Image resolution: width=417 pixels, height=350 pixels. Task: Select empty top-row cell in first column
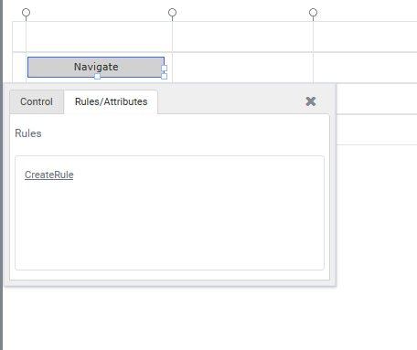click(99, 37)
